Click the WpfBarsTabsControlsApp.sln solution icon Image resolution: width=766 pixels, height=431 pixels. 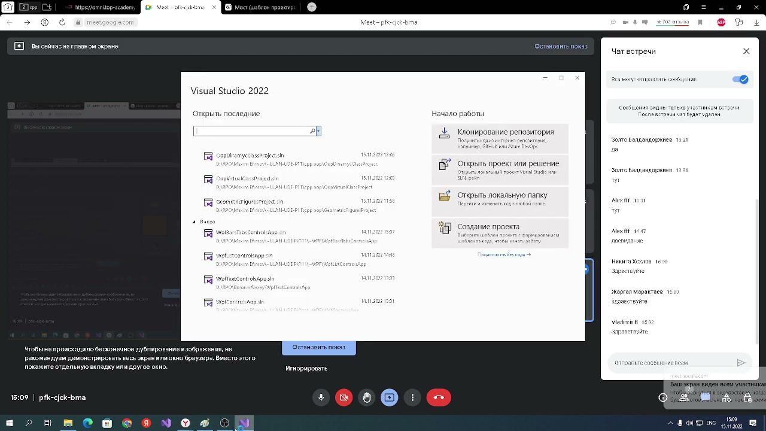click(x=208, y=233)
